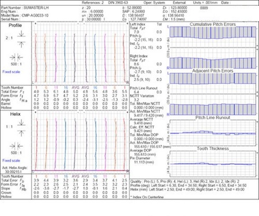This screenshot has width=259, height=216.
Task: Click Helix Slope value -3.8 for tooth 6
Action: click(x=46, y=188)
